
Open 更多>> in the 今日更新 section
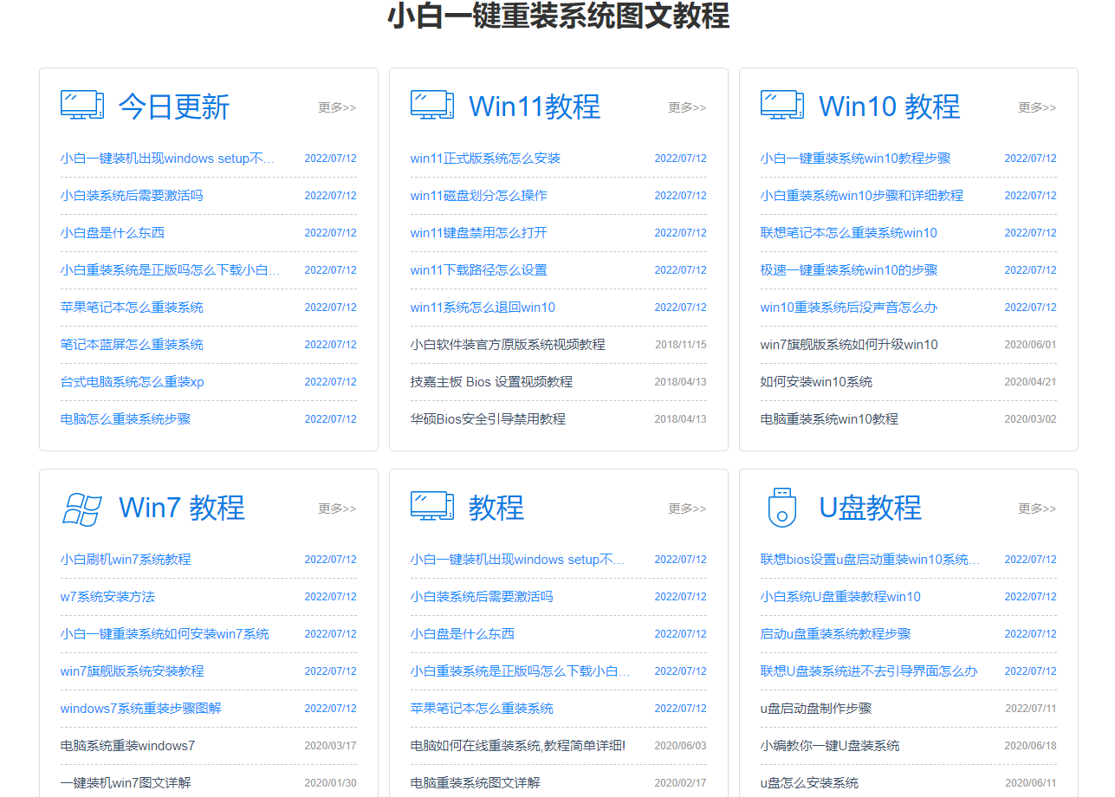(336, 107)
